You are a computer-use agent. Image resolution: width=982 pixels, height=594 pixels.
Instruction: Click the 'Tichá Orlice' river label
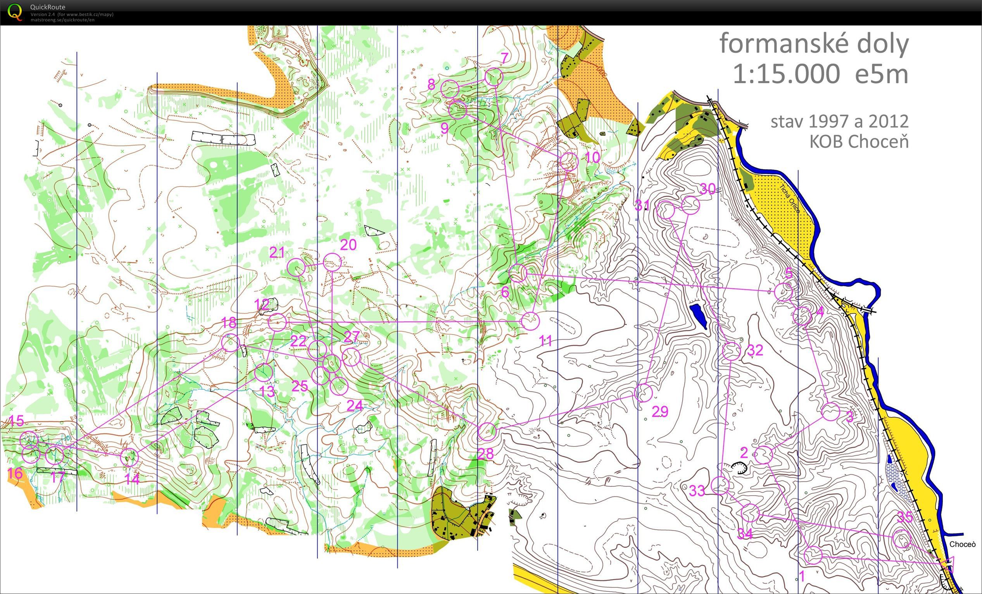pyautogui.click(x=789, y=199)
